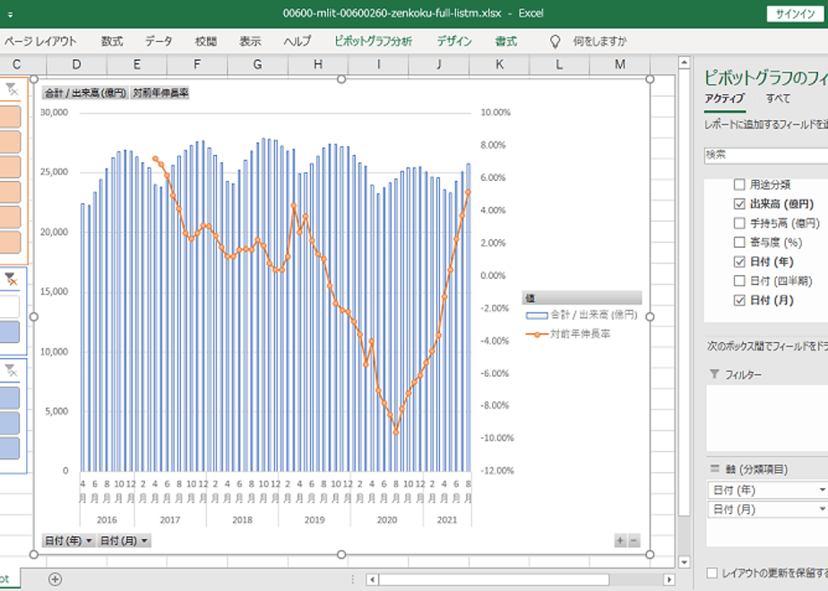Click the axis 軸 (分類項目) area icon
Image resolution: width=828 pixels, height=591 pixels.
coord(714,468)
